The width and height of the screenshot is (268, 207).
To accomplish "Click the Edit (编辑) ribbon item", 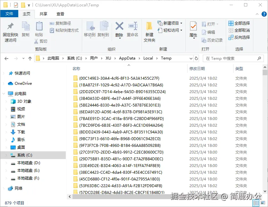I will (x=208, y=32).
